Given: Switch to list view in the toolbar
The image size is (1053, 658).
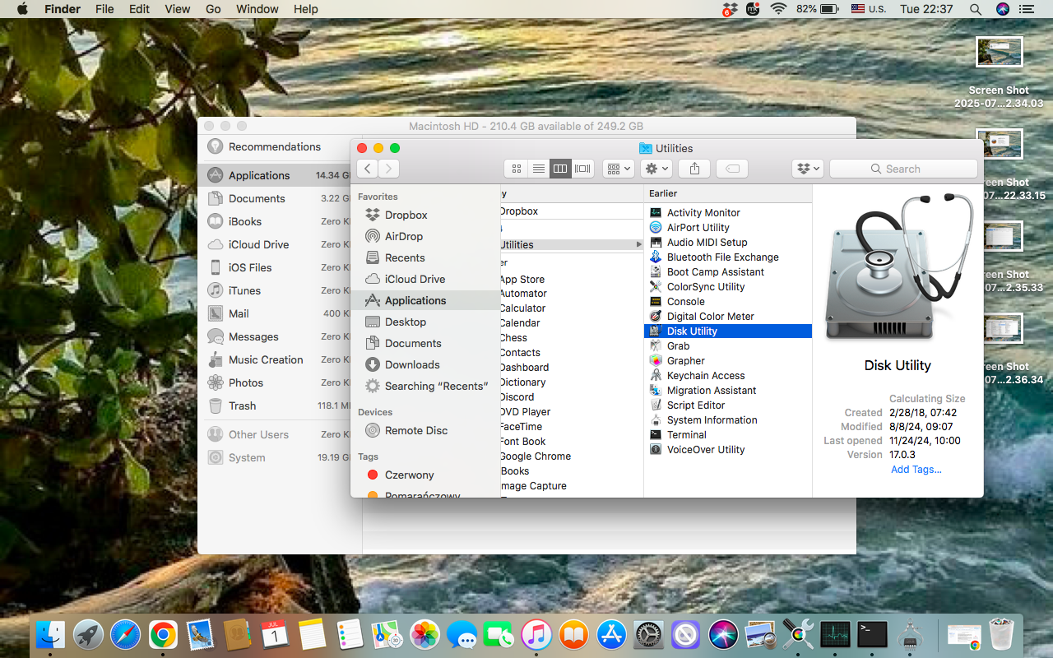Looking at the screenshot, I should (x=538, y=168).
